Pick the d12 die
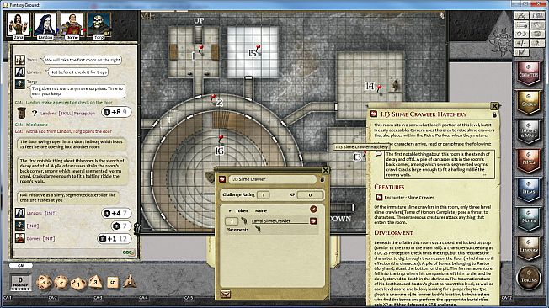The width and height of the screenshot is (549, 308). [x=61, y=282]
